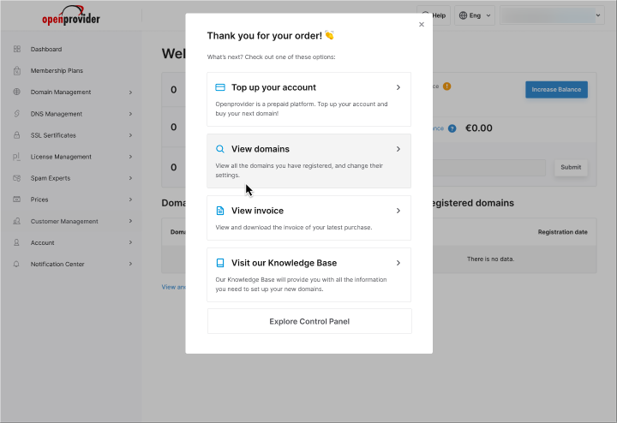Open the Eng language dropdown
Screen dimensions: 617x423
point(475,15)
